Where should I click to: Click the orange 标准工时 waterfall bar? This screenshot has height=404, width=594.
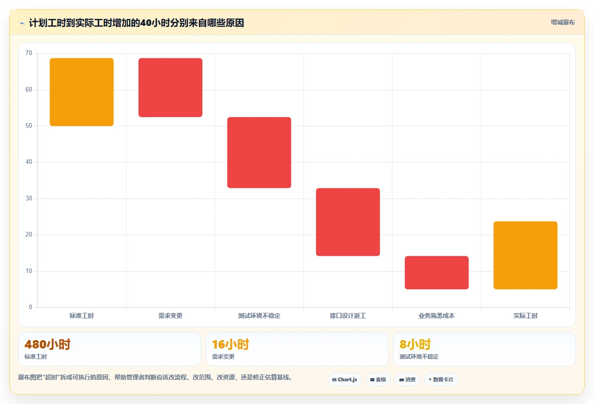coord(82,92)
